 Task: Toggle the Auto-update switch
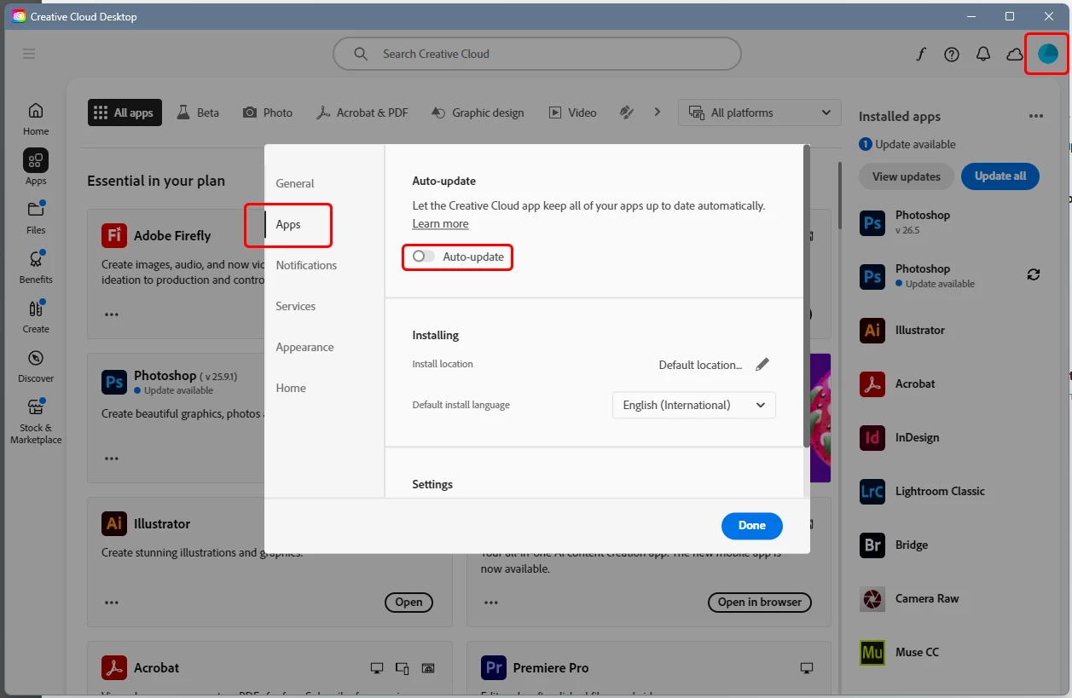click(x=423, y=257)
